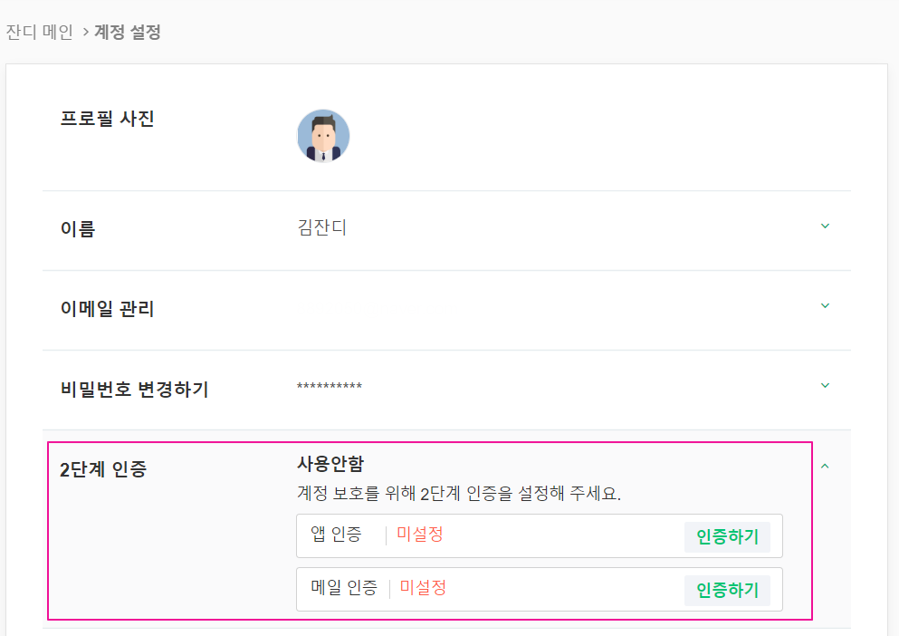Click the masked password asterisks
Viewport: 899px width, 636px height.
[330, 388]
